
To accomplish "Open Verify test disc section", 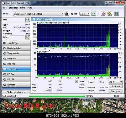I will pos(16,54).
